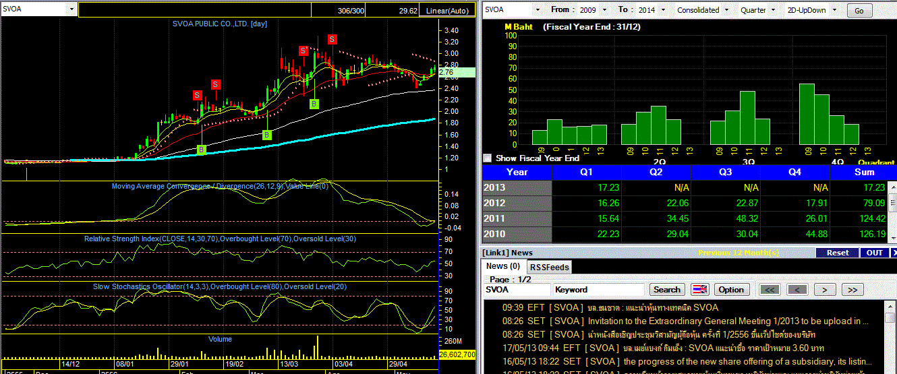Click the Slow Stochastics Oscillator indicator title

[x=220, y=286]
